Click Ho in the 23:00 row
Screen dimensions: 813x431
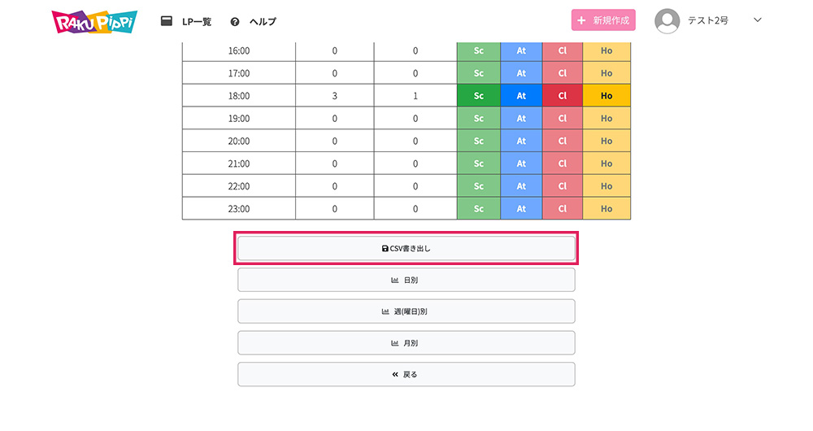[606, 208]
